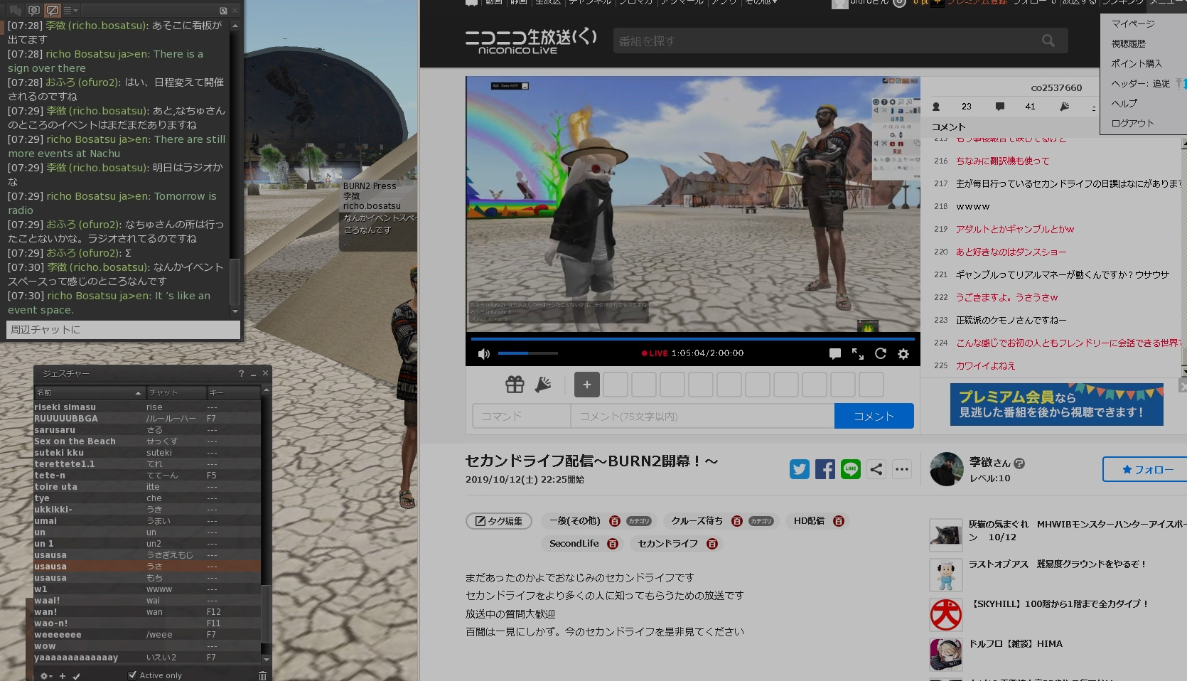Screen dimensions: 1187x681
Task: Click the search magnifier in 番組を探す bar
Action: point(1048,41)
